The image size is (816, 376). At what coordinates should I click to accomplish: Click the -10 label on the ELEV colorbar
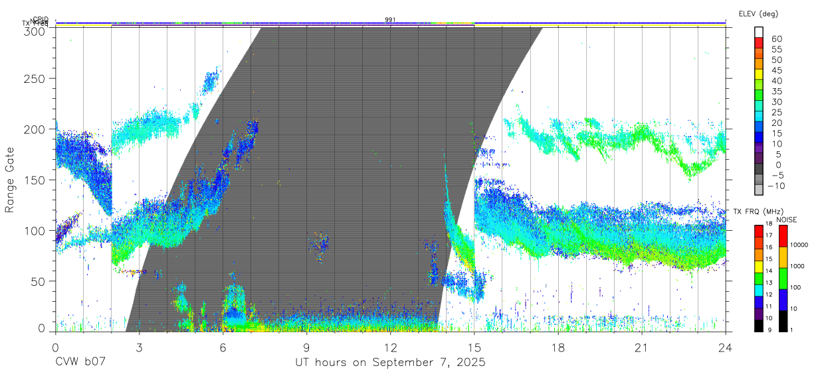tap(775, 186)
